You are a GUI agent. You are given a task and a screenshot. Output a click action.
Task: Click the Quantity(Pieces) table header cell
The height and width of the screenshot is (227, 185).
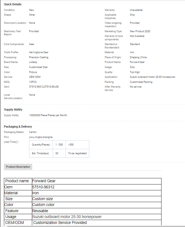[x=41, y=145]
